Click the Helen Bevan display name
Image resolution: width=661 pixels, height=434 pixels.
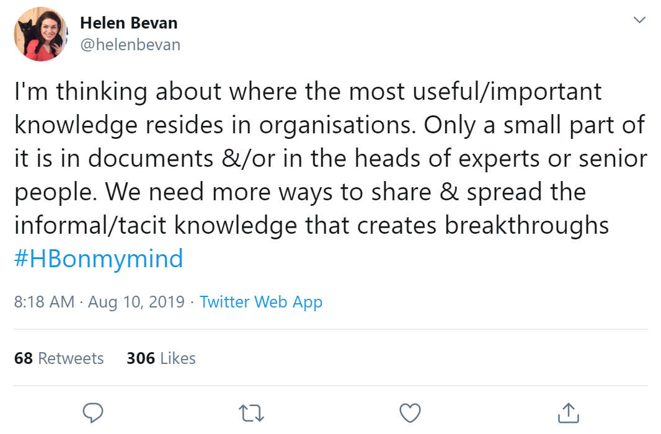pos(129,23)
